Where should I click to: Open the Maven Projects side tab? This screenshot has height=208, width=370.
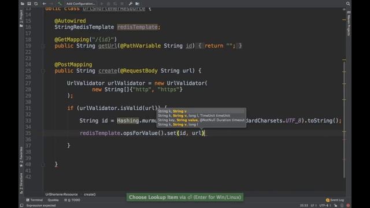point(349,23)
